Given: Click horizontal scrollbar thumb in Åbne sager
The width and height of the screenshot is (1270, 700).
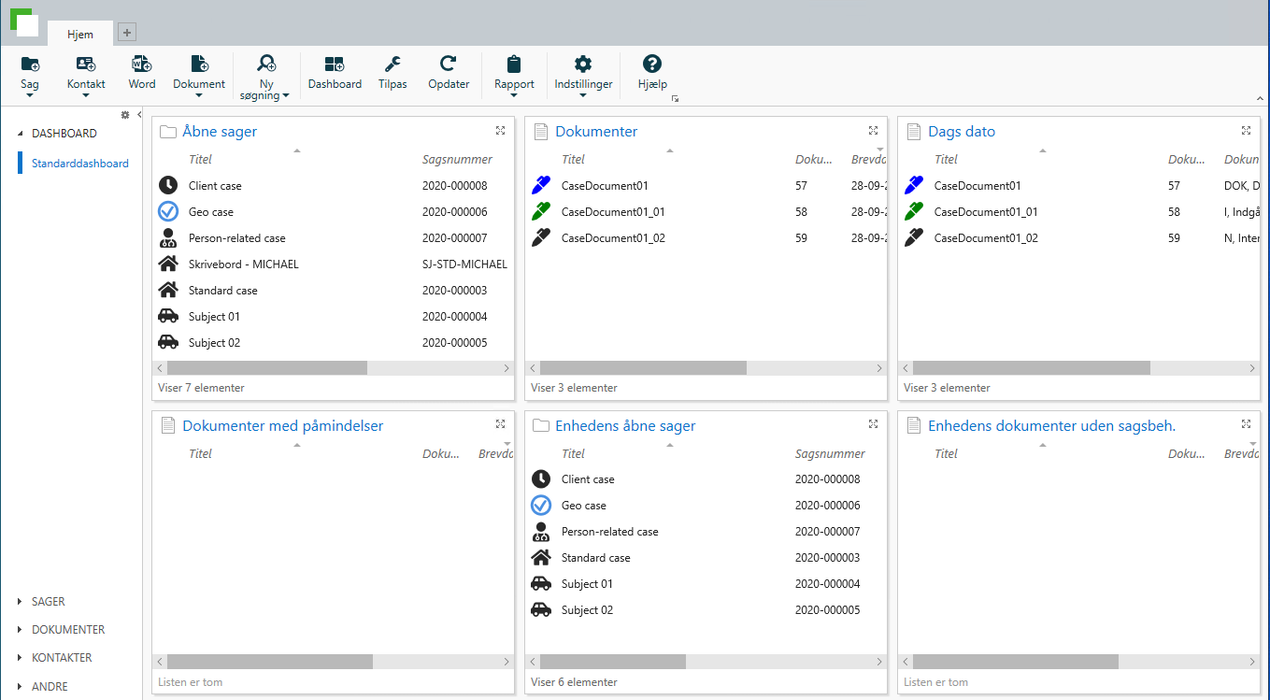Looking at the screenshot, I should (x=267, y=368).
